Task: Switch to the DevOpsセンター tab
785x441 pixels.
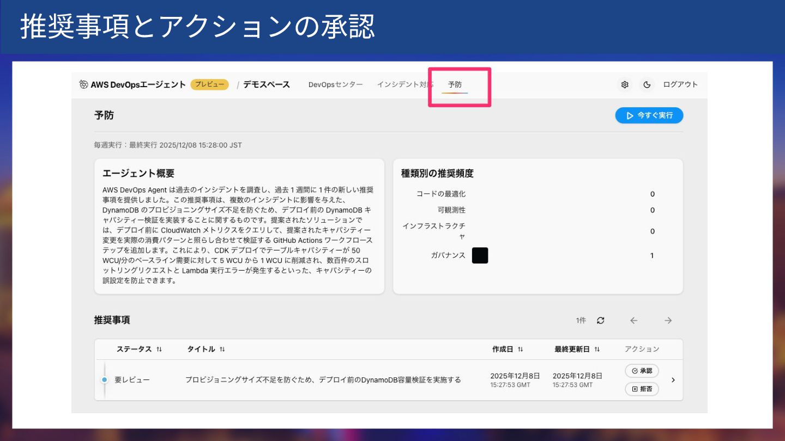Action: coord(335,84)
